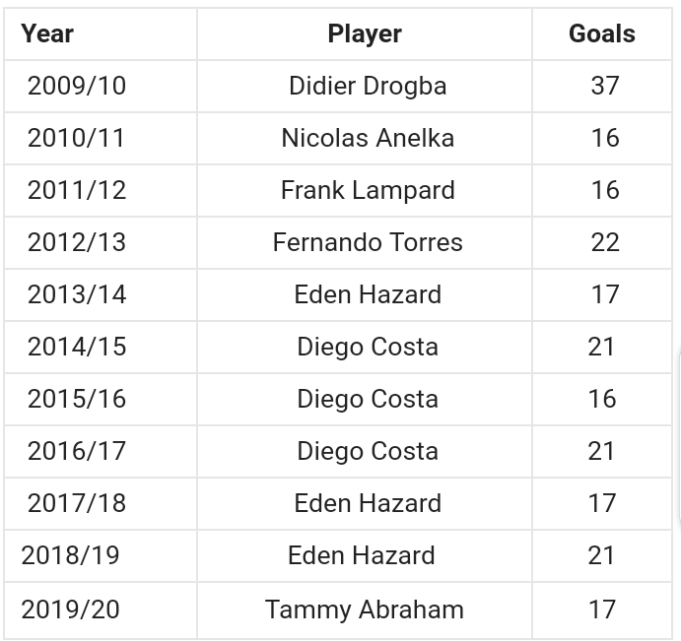Select the Nicolas Anelka player cell
The width and height of the screenshot is (681, 641).
tap(367, 138)
